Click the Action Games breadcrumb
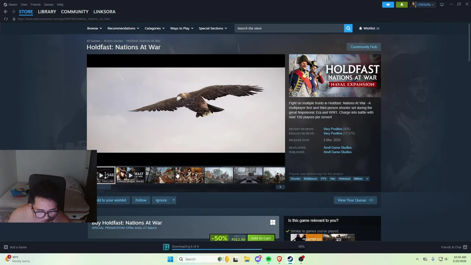The image size is (471, 265). (x=113, y=41)
